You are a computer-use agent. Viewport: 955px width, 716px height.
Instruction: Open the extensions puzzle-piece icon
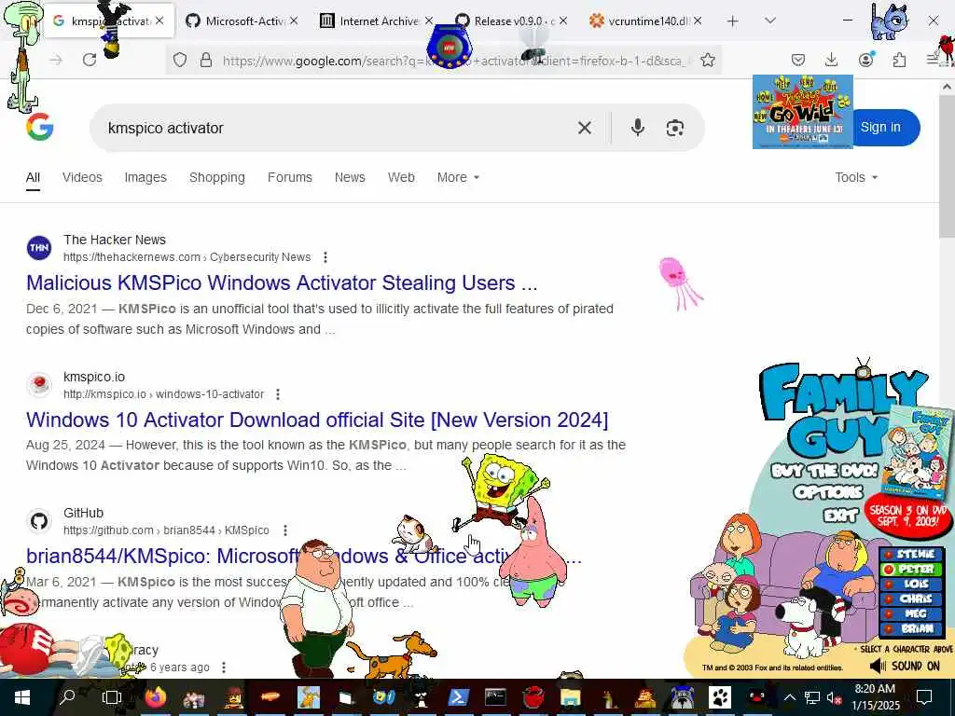[899, 60]
